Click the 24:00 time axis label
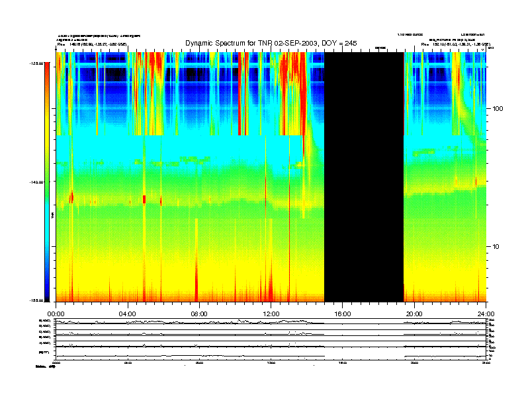Image resolution: width=524 pixels, height=404 pixels. (486, 314)
